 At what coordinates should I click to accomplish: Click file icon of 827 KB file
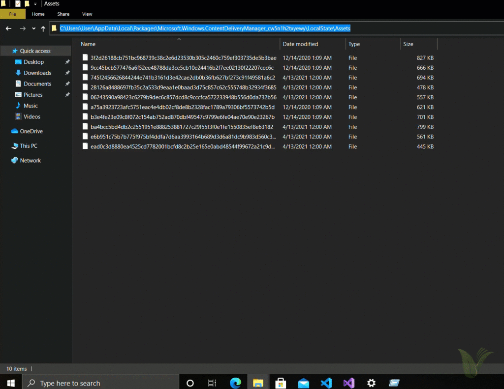click(85, 57)
